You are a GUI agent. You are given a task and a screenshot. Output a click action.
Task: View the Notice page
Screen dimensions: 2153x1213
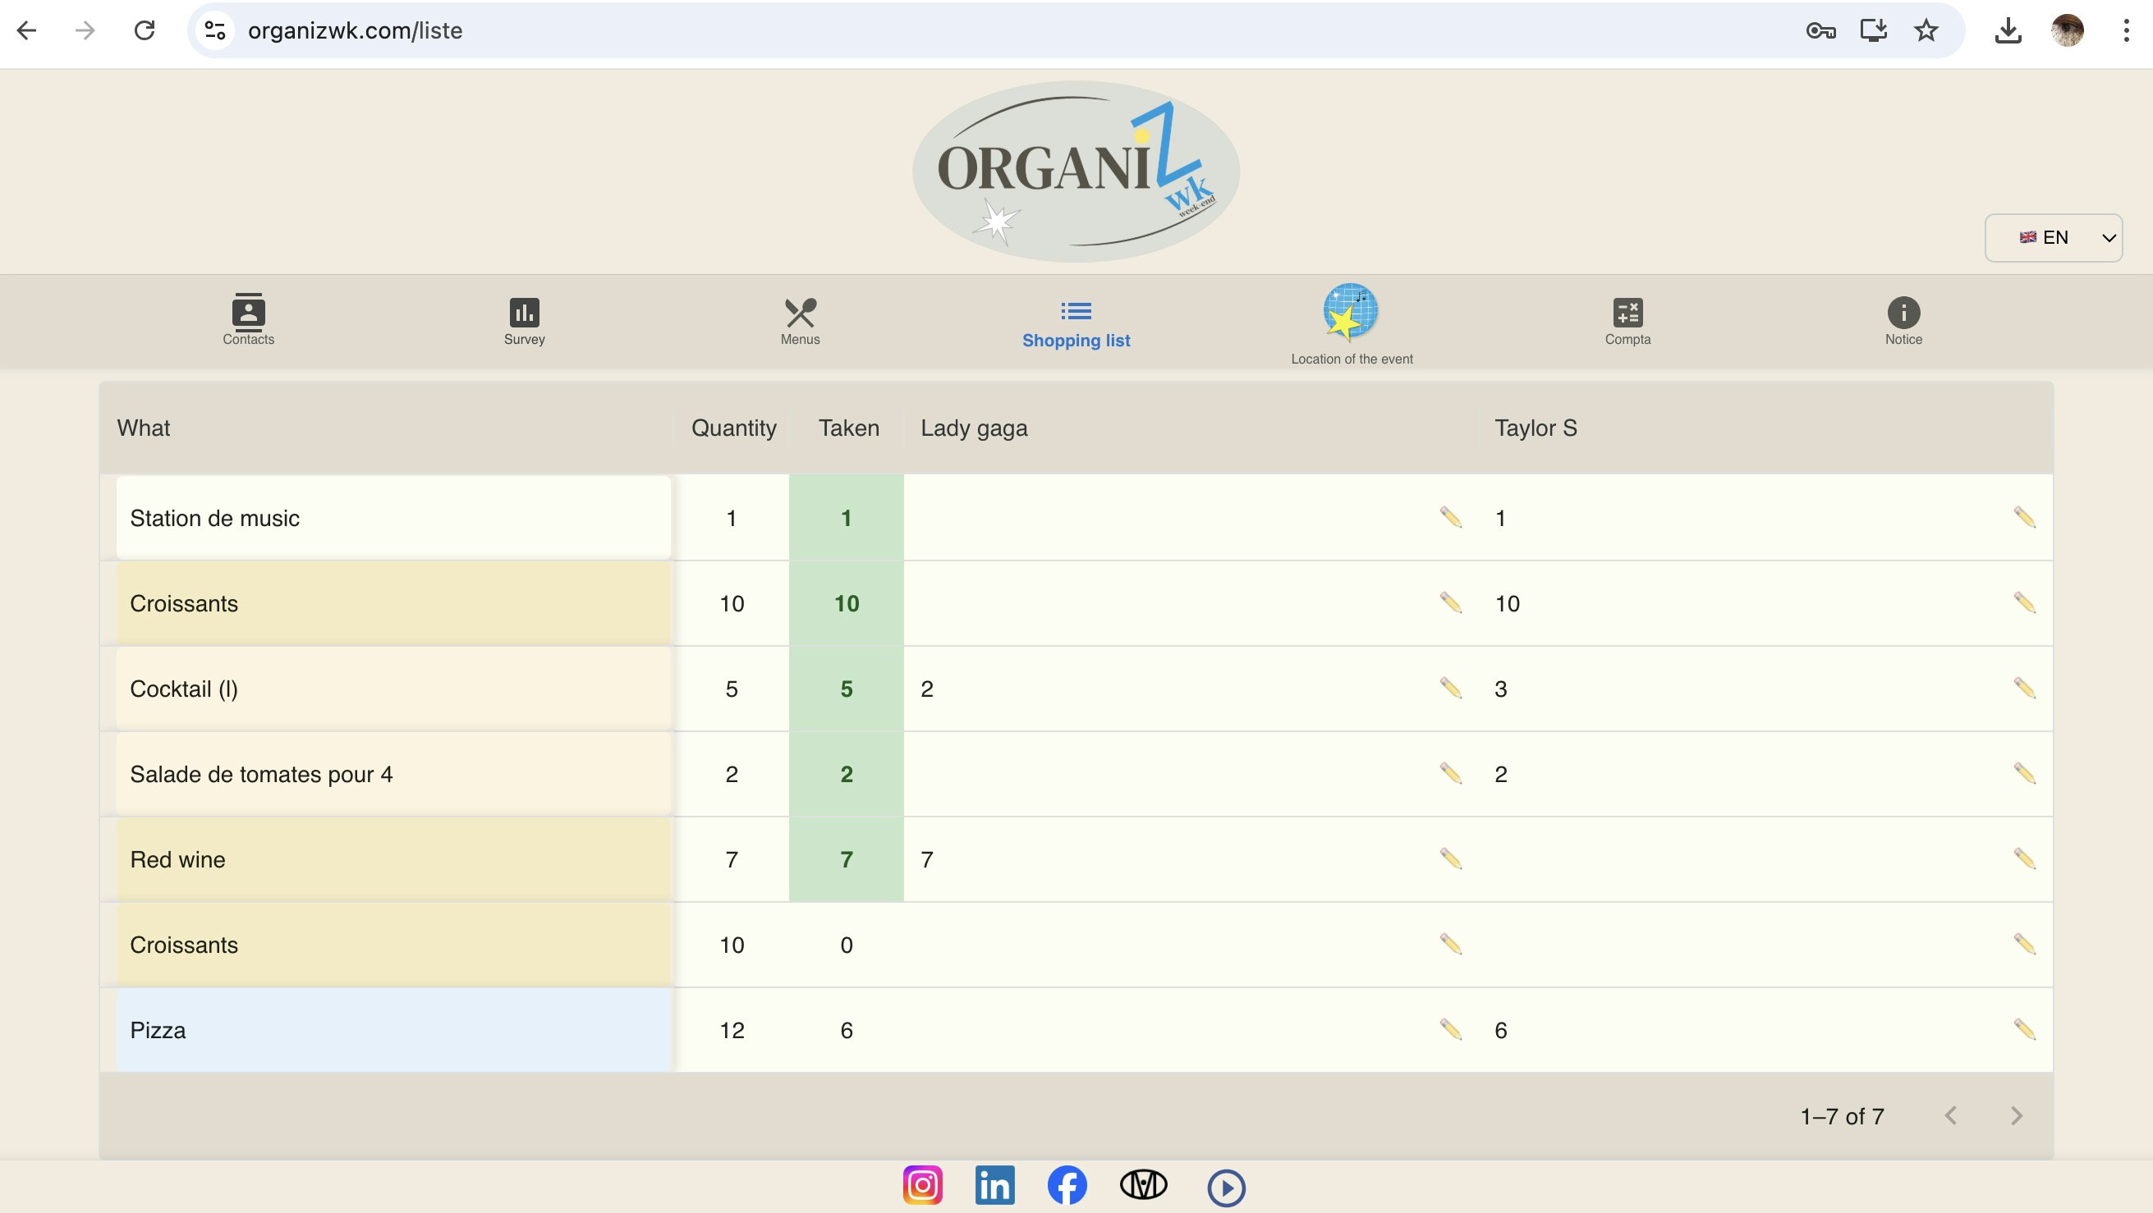1904,322
